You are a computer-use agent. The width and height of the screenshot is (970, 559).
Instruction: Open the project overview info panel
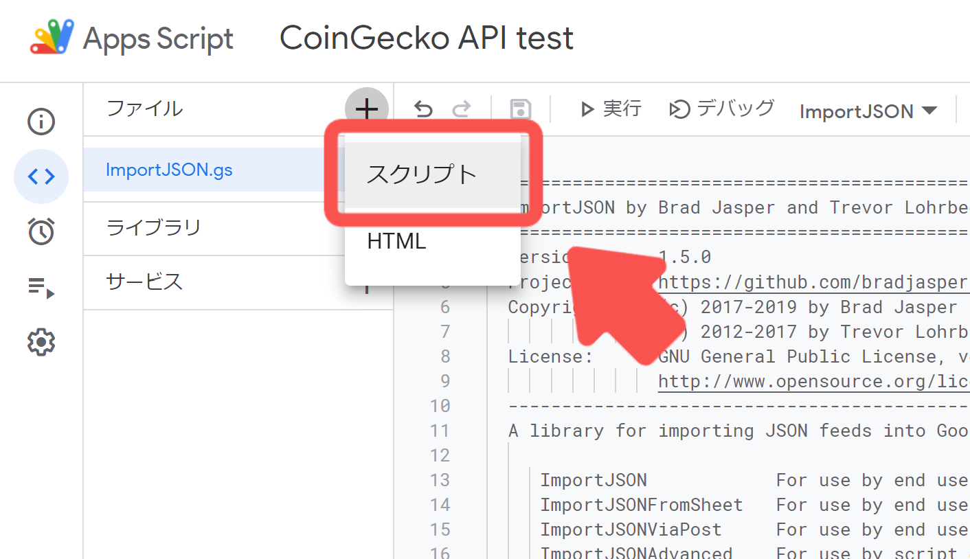tap(41, 122)
